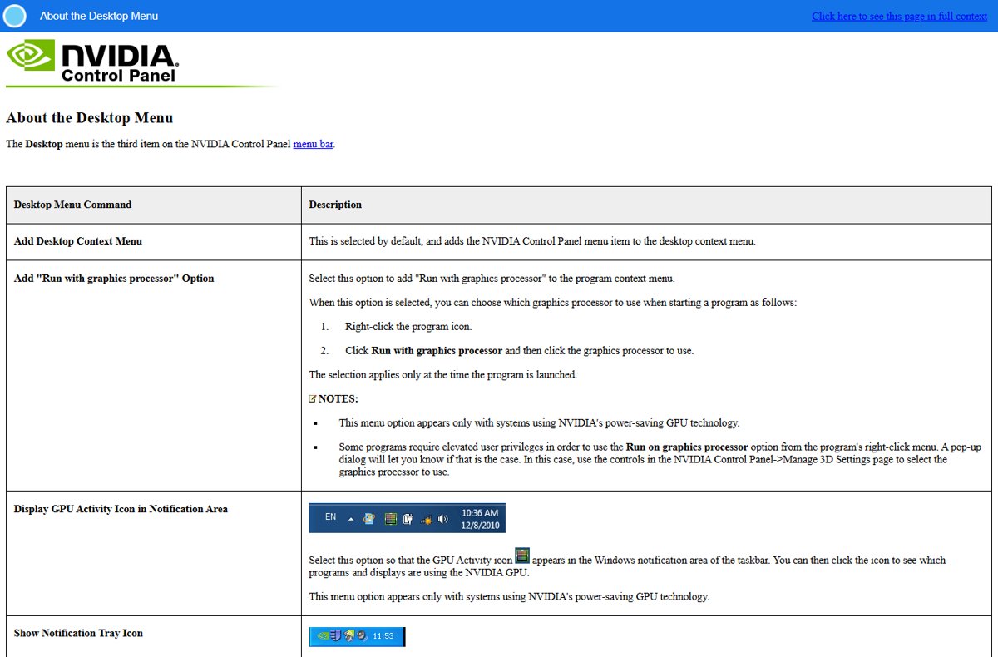Follow the 'menu bar' hyperlink
Image resolution: width=998 pixels, height=657 pixels.
click(313, 144)
